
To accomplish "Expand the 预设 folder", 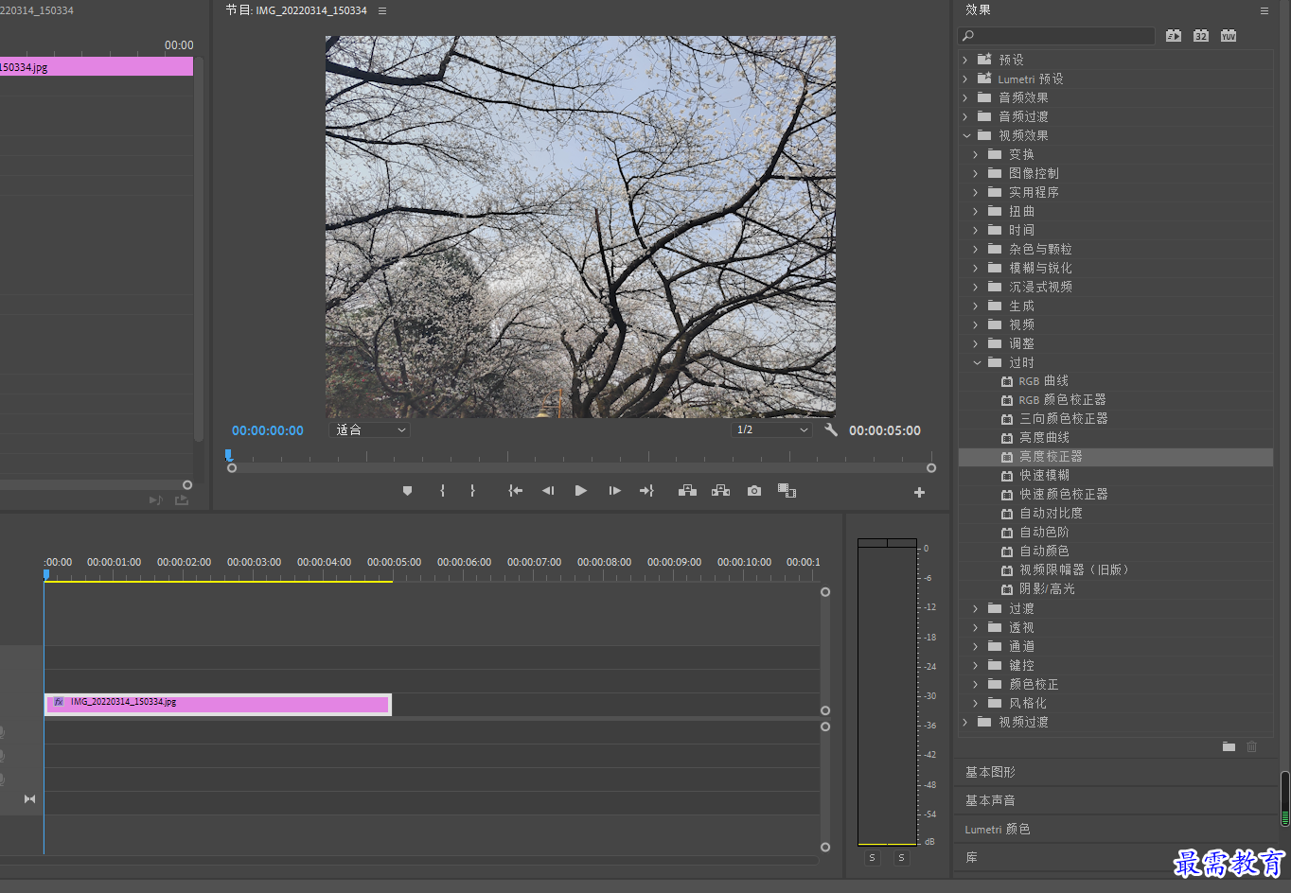I will (x=965, y=60).
